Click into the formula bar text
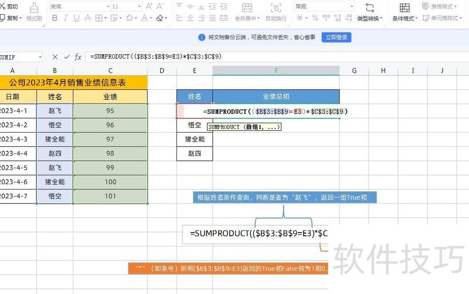Image resolution: width=469 pixels, height=294 pixels. pyautogui.click(x=156, y=56)
